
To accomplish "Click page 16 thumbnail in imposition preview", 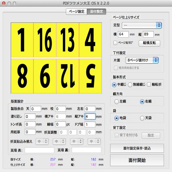I will pos(45,40).
